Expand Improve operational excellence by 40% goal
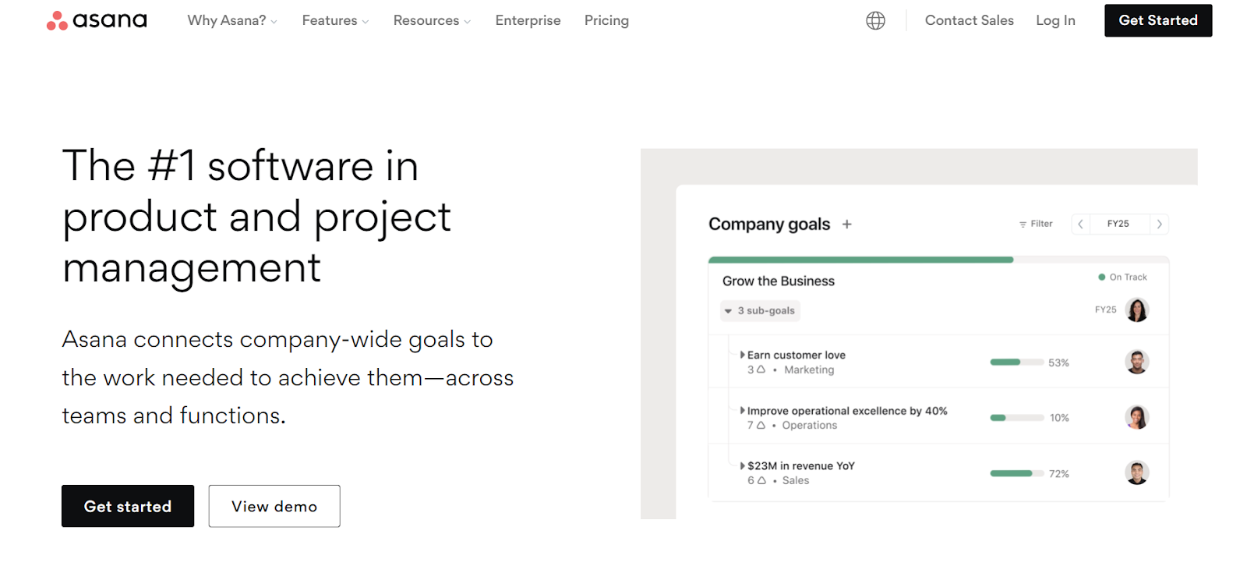Screen dimensions: 1247x580 [742, 410]
